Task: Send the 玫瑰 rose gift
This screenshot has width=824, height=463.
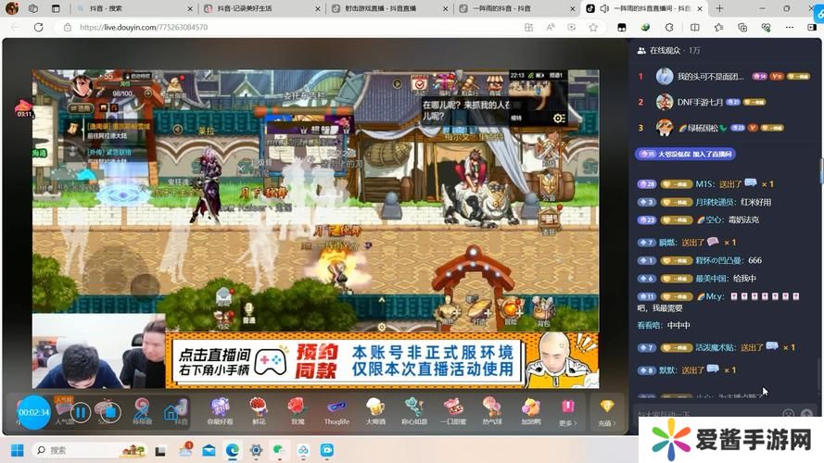Action: [x=297, y=408]
